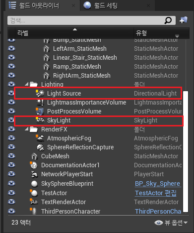The width and height of the screenshot is (194, 233).
Task: Select the RightArm_StaticMesh label
Action: click(82, 76)
